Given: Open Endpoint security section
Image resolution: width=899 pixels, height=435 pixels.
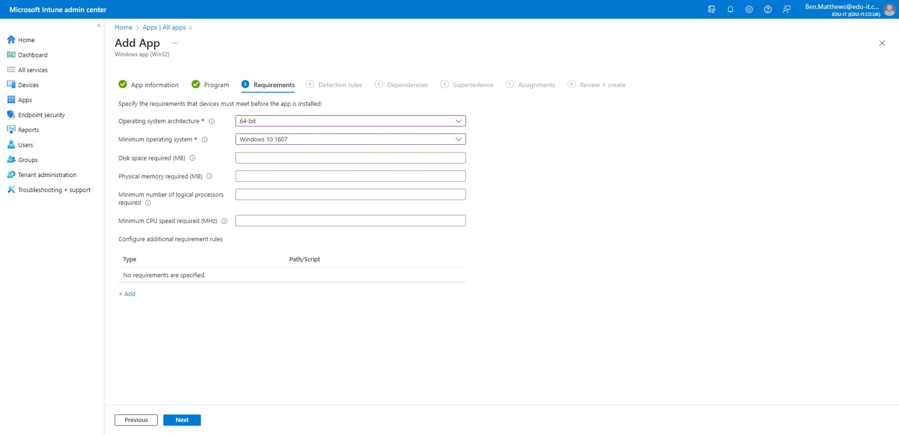Looking at the screenshot, I should [36, 115].
